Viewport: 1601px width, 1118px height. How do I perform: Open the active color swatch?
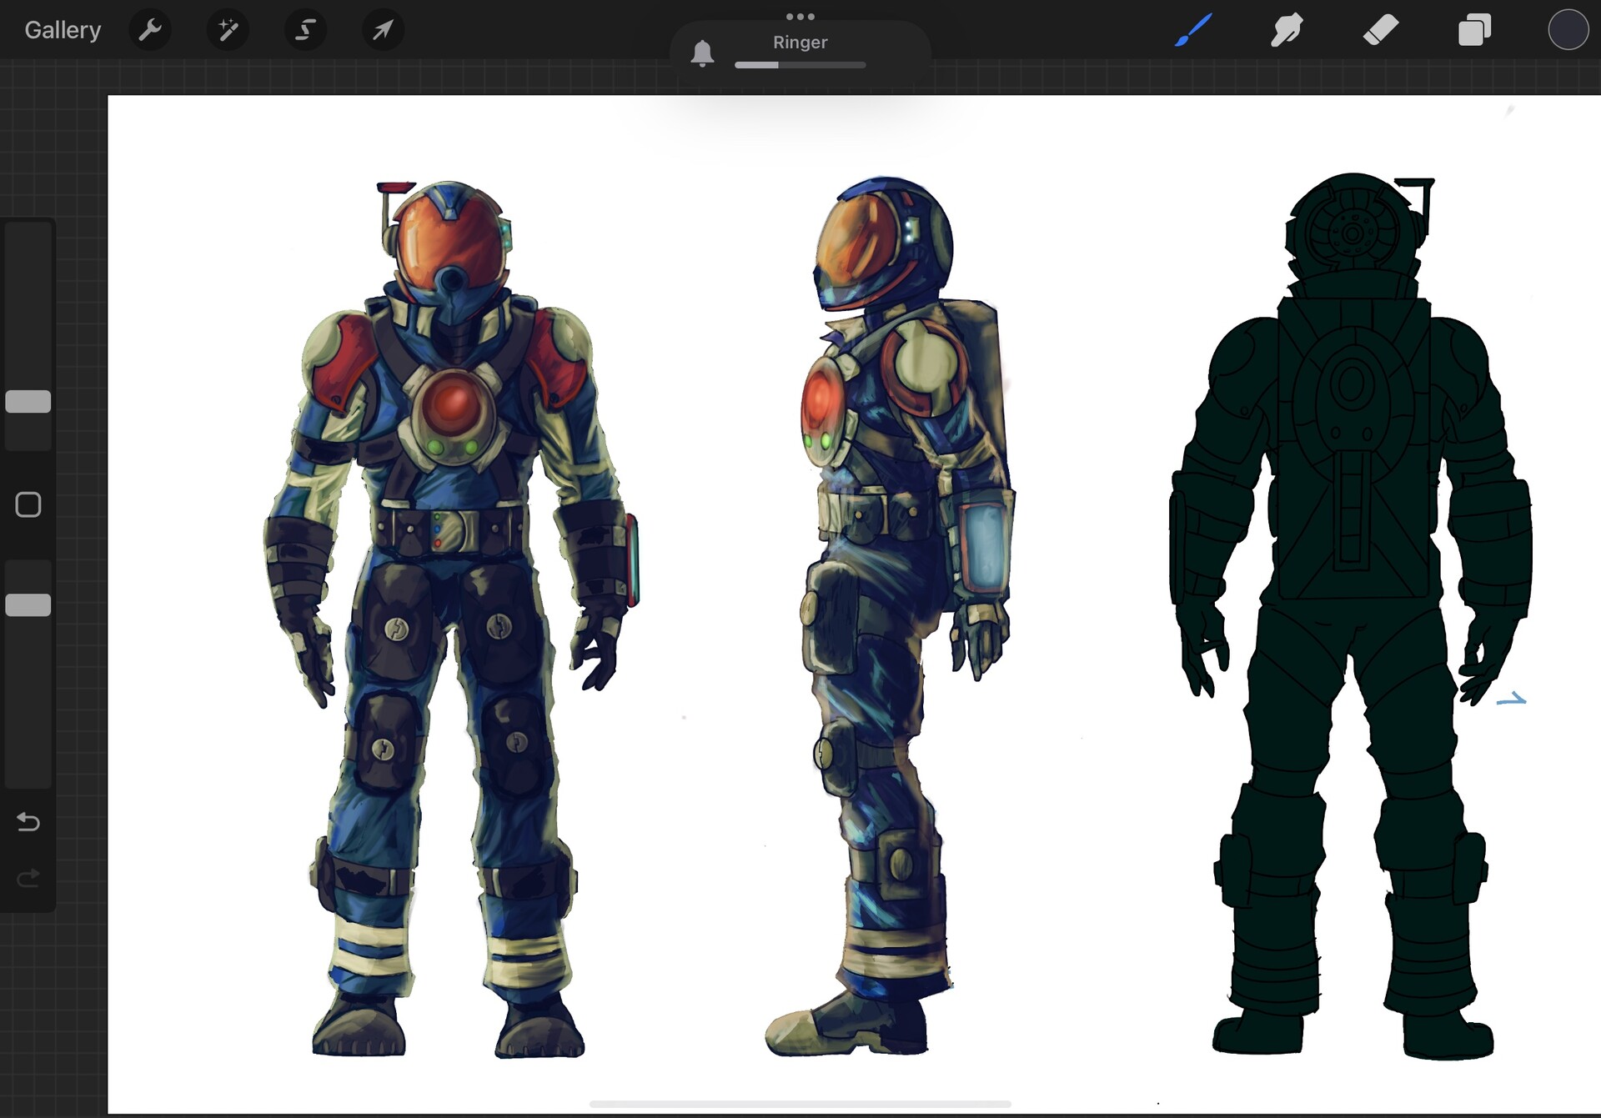pos(1568,31)
